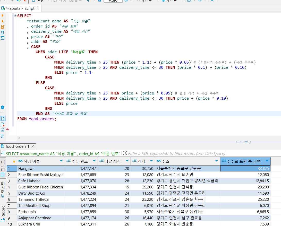The height and width of the screenshot is (226, 281).
Task: Execute the whole SQL script
Action: tap(3, 27)
